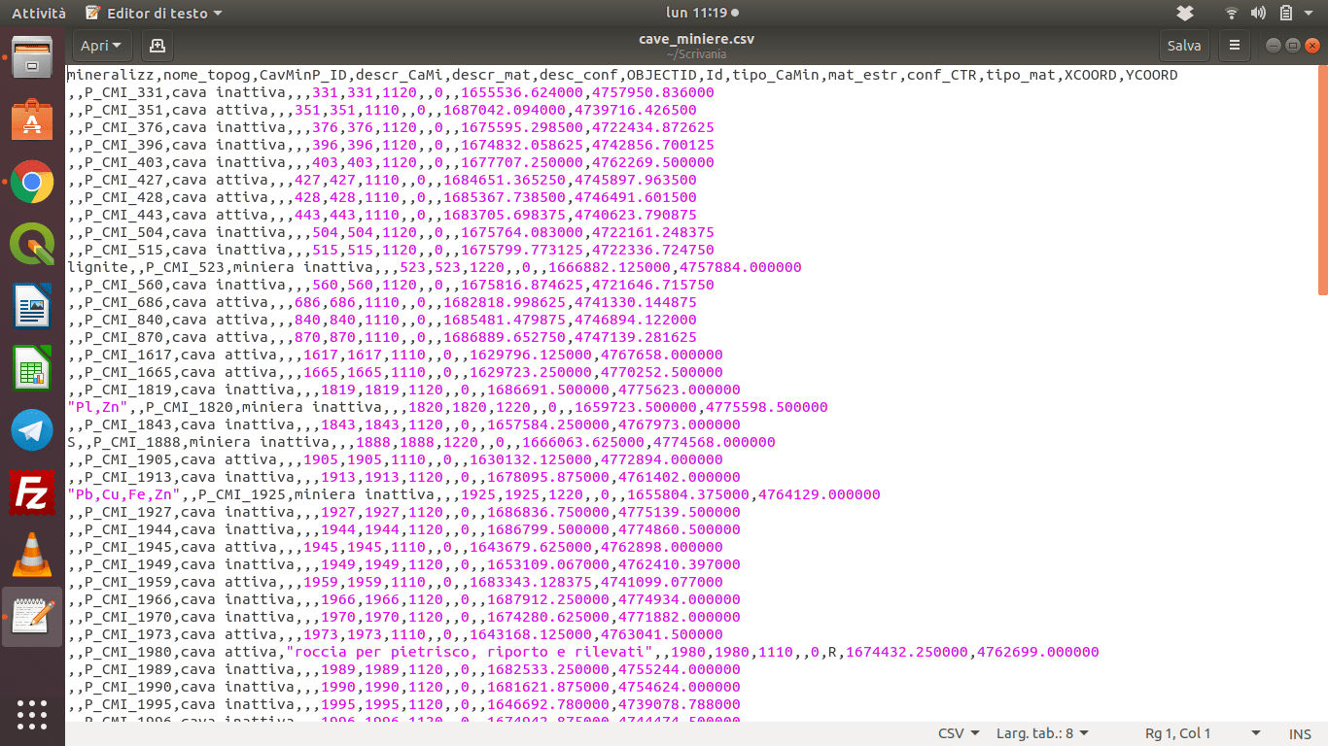Expand the system menu arrow
The image size is (1328, 746).
pyautogui.click(x=1311, y=14)
